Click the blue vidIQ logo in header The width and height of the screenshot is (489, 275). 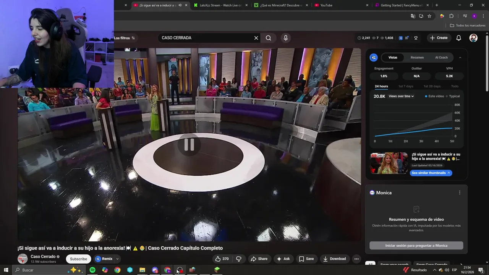point(401,38)
